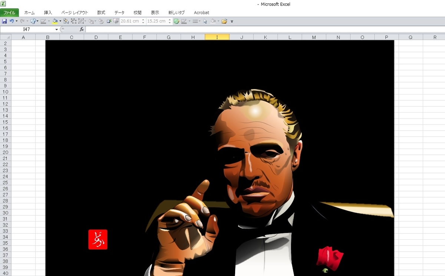445x276 pixels.
Task: Select row header 40
Action: (6, 273)
